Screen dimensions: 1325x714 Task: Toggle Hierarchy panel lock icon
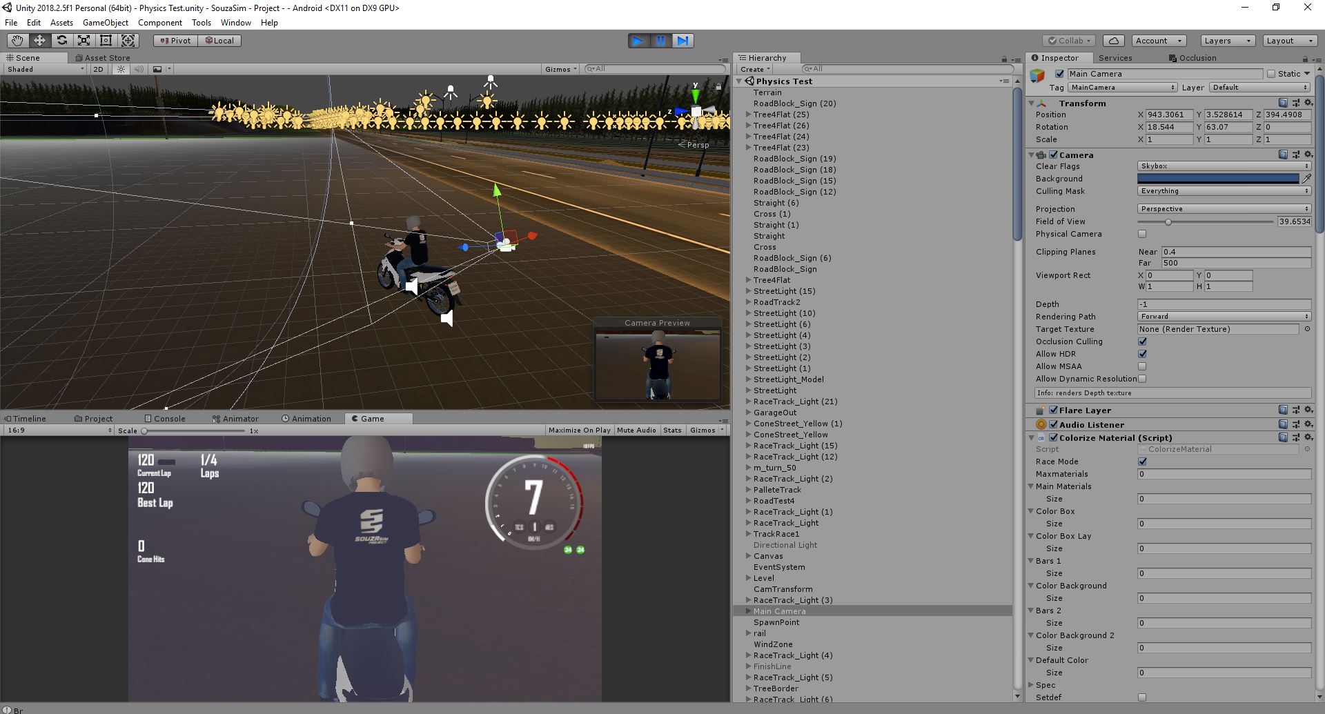pos(1004,59)
